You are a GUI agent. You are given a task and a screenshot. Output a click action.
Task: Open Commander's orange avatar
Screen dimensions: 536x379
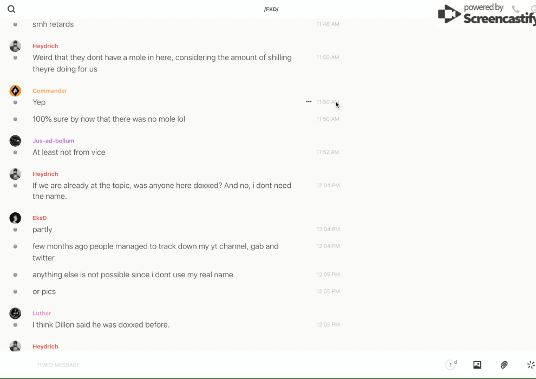tap(15, 91)
